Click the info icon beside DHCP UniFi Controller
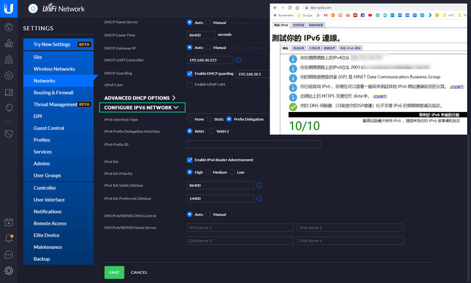The width and height of the screenshot is (471, 283). tap(239, 60)
